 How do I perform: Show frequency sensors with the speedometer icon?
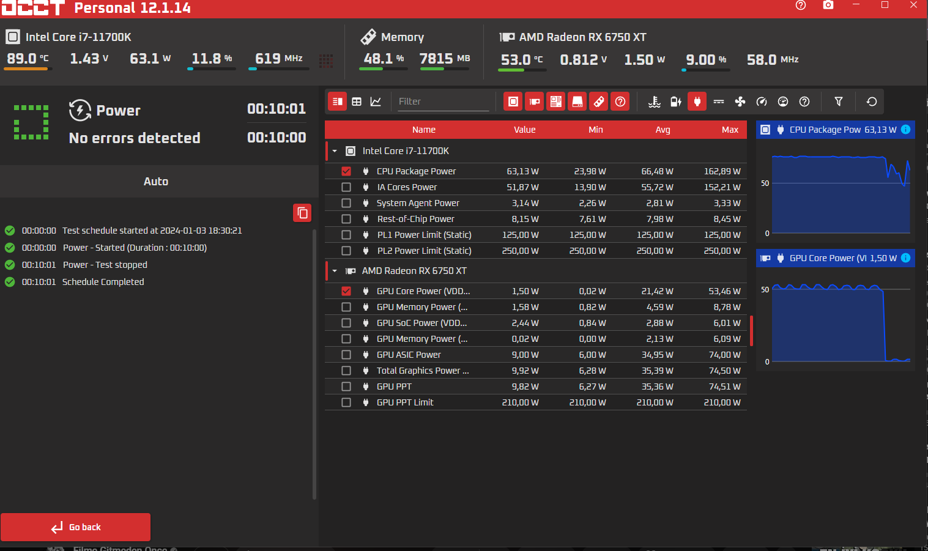(x=762, y=102)
